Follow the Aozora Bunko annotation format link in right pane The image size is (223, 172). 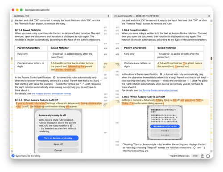pos(158,90)
